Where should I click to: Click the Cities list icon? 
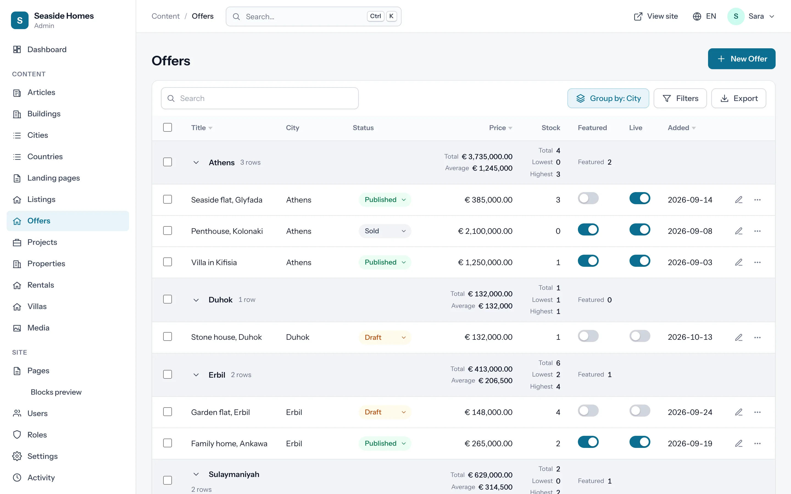pos(17,135)
